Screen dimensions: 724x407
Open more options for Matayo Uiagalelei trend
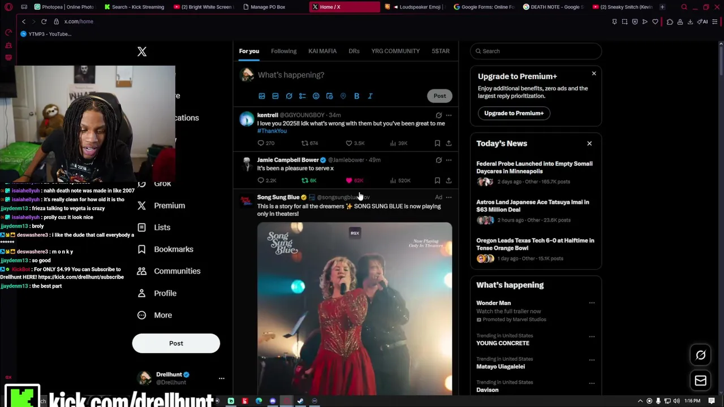coord(592,360)
